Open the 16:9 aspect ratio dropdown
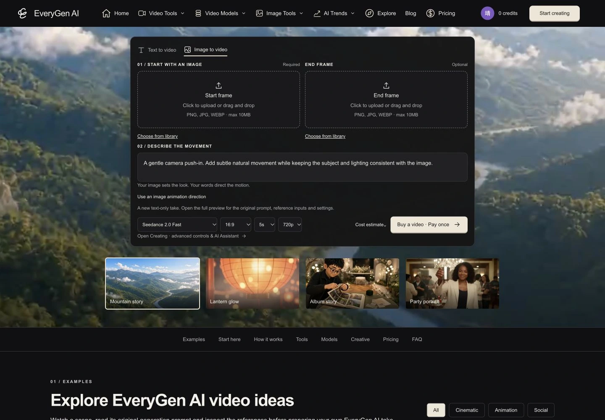 [x=236, y=225]
